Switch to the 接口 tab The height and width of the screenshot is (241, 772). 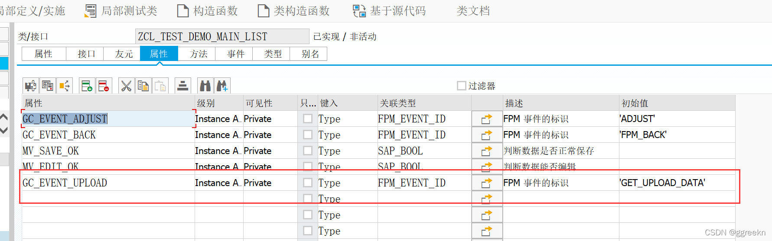pyautogui.click(x=85, y=54)
